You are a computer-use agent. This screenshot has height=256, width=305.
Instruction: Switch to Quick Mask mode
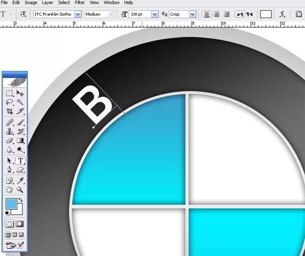tap(20, 224)
